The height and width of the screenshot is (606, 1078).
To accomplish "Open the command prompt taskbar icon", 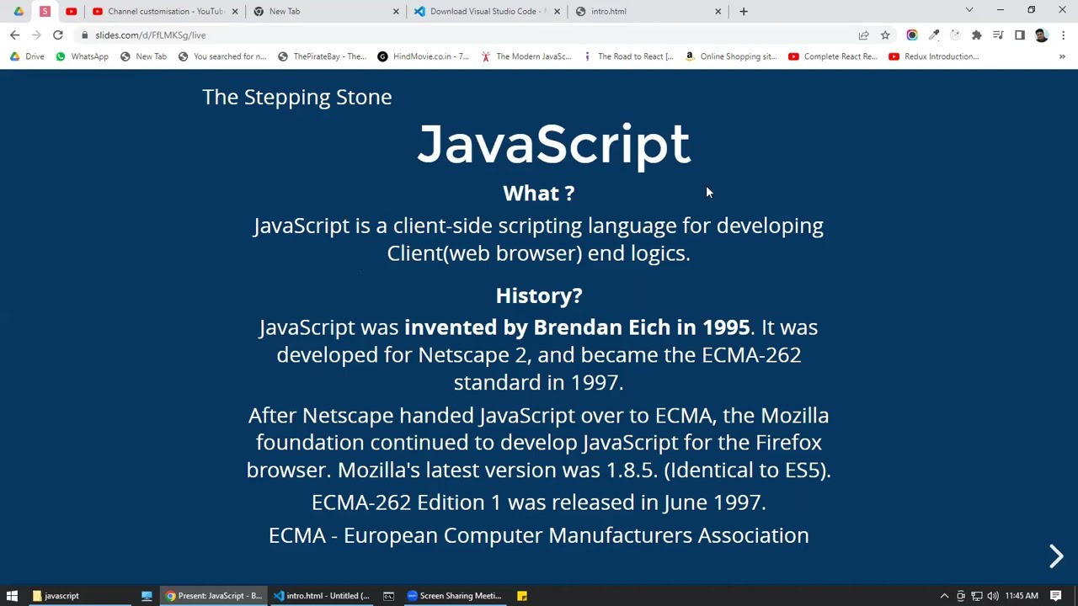I will tap(388, 596).
